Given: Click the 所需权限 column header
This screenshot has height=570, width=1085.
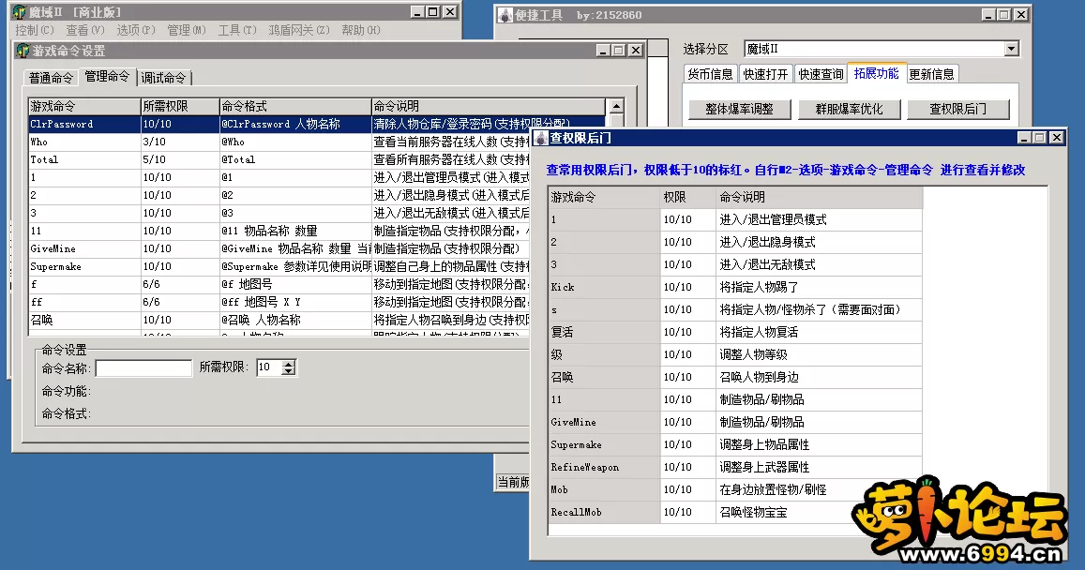Looking at the screenshot, I should pyautogui.click(x=180, y=106).
